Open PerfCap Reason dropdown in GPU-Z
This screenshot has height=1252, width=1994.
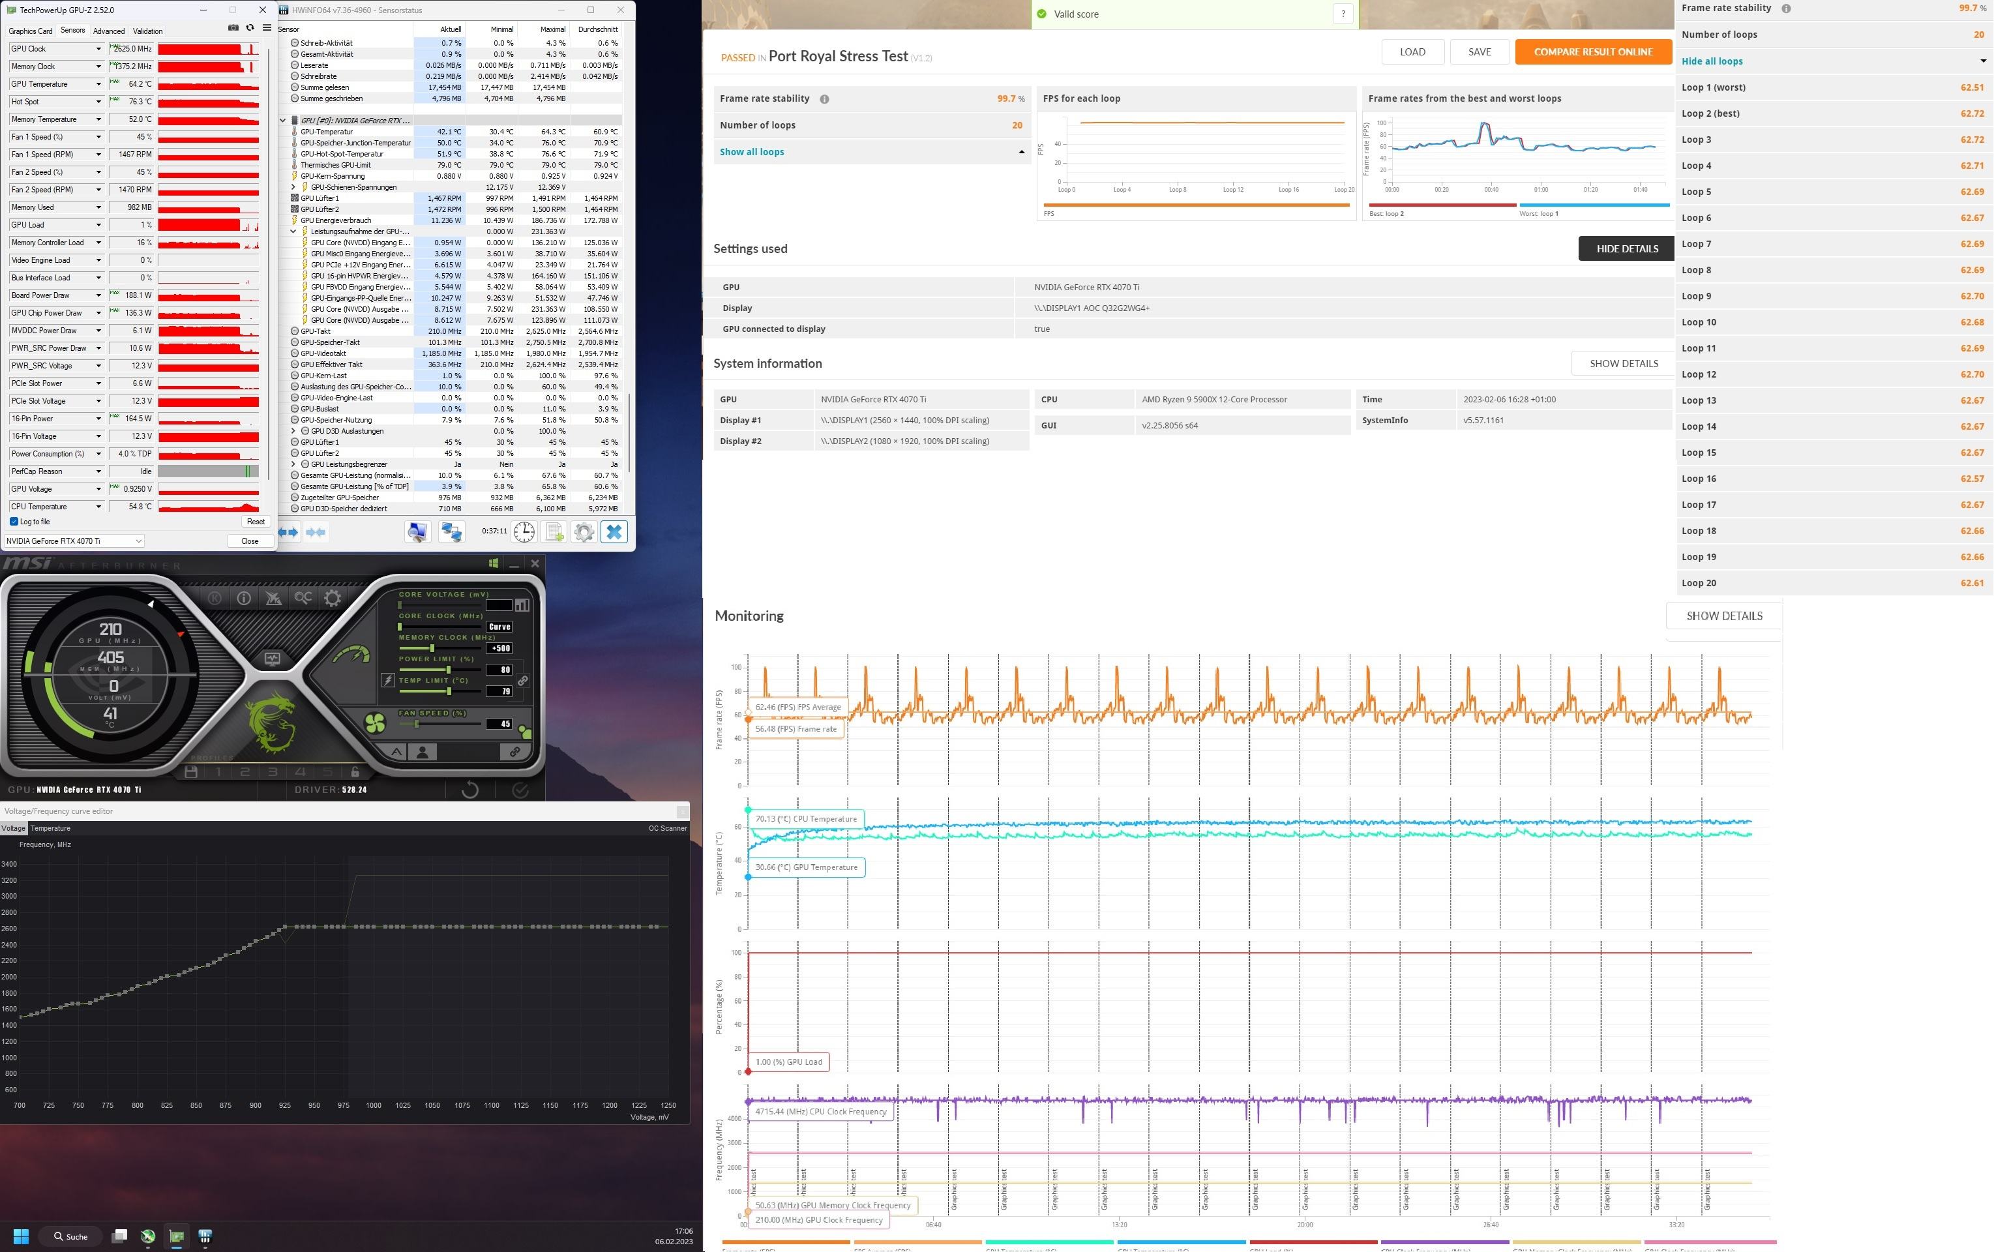pyautogui.click(x=98, y=471)
